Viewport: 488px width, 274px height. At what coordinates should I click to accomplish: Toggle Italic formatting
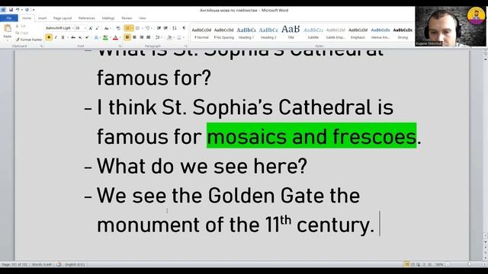[x=56, y=37]
